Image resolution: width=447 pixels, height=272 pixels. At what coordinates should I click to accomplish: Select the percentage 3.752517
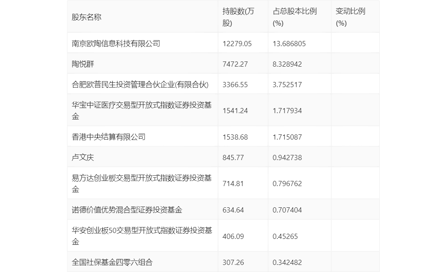287,85
